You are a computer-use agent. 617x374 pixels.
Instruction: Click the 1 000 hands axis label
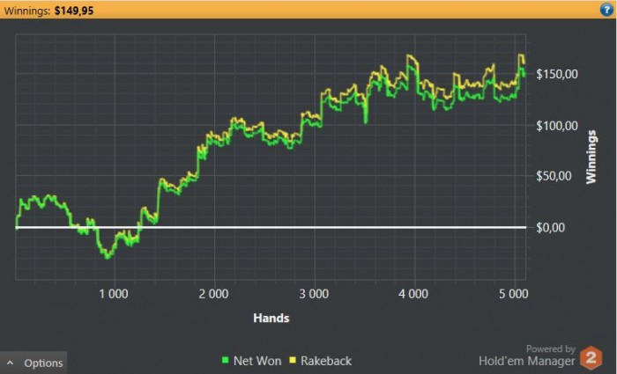(x=114, y=294)
